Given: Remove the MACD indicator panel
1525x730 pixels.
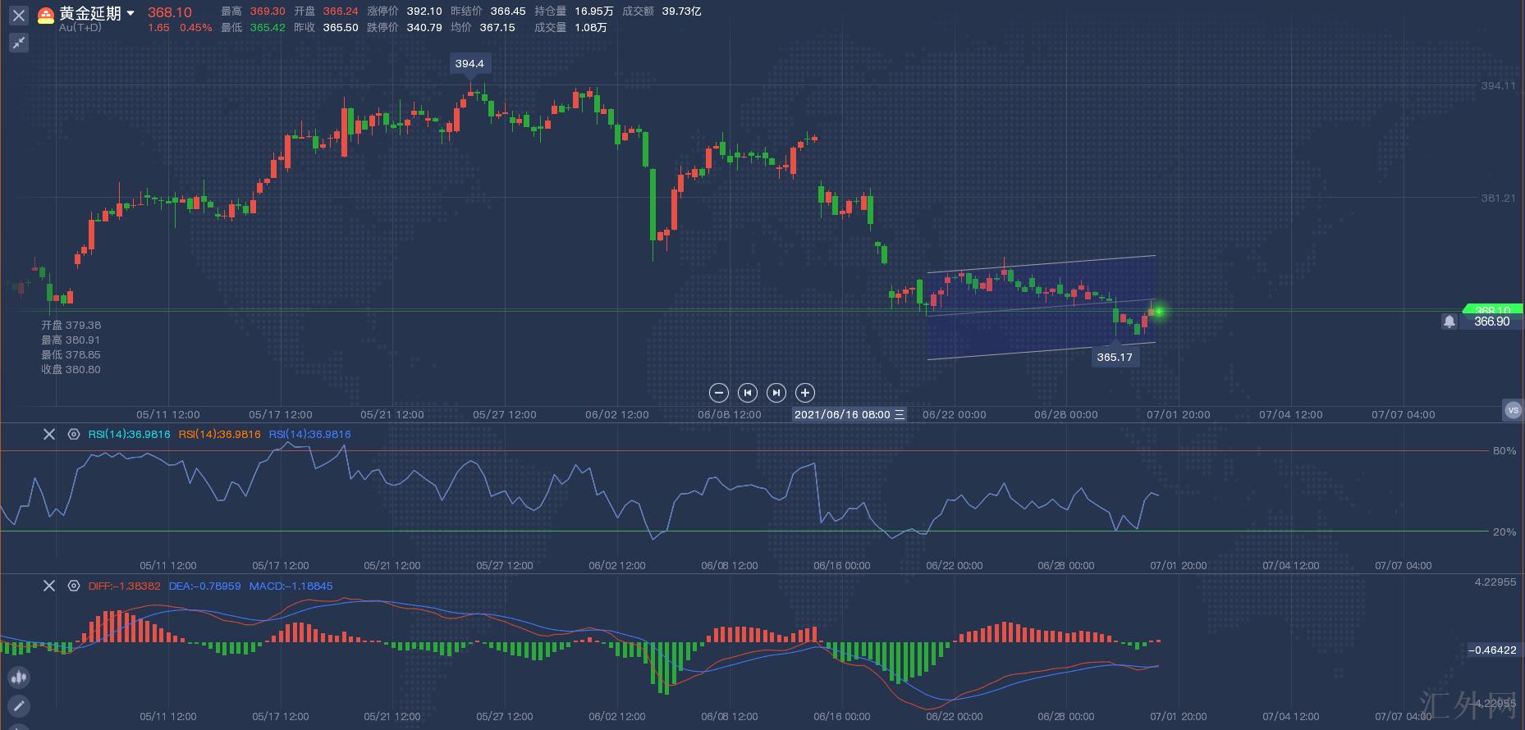Looking at the screenshot, I should [x=49, y=586].
